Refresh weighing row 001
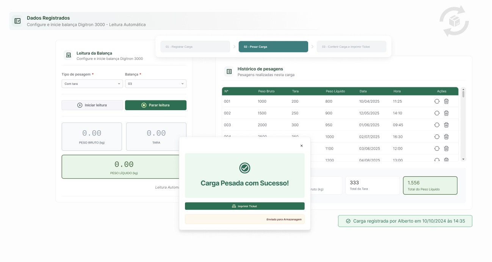 (x=437, y=101)
